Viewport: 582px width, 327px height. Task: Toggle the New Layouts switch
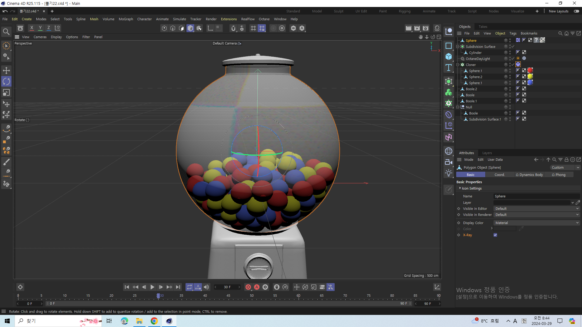tap(576, 11)
